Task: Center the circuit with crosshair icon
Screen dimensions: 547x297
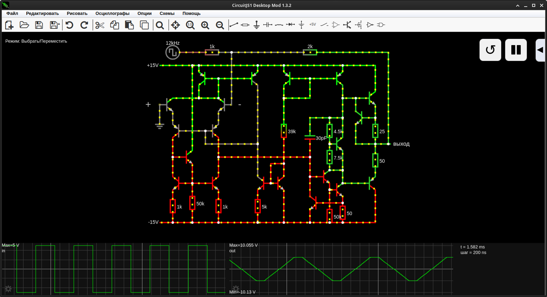Action: point(176,25)
